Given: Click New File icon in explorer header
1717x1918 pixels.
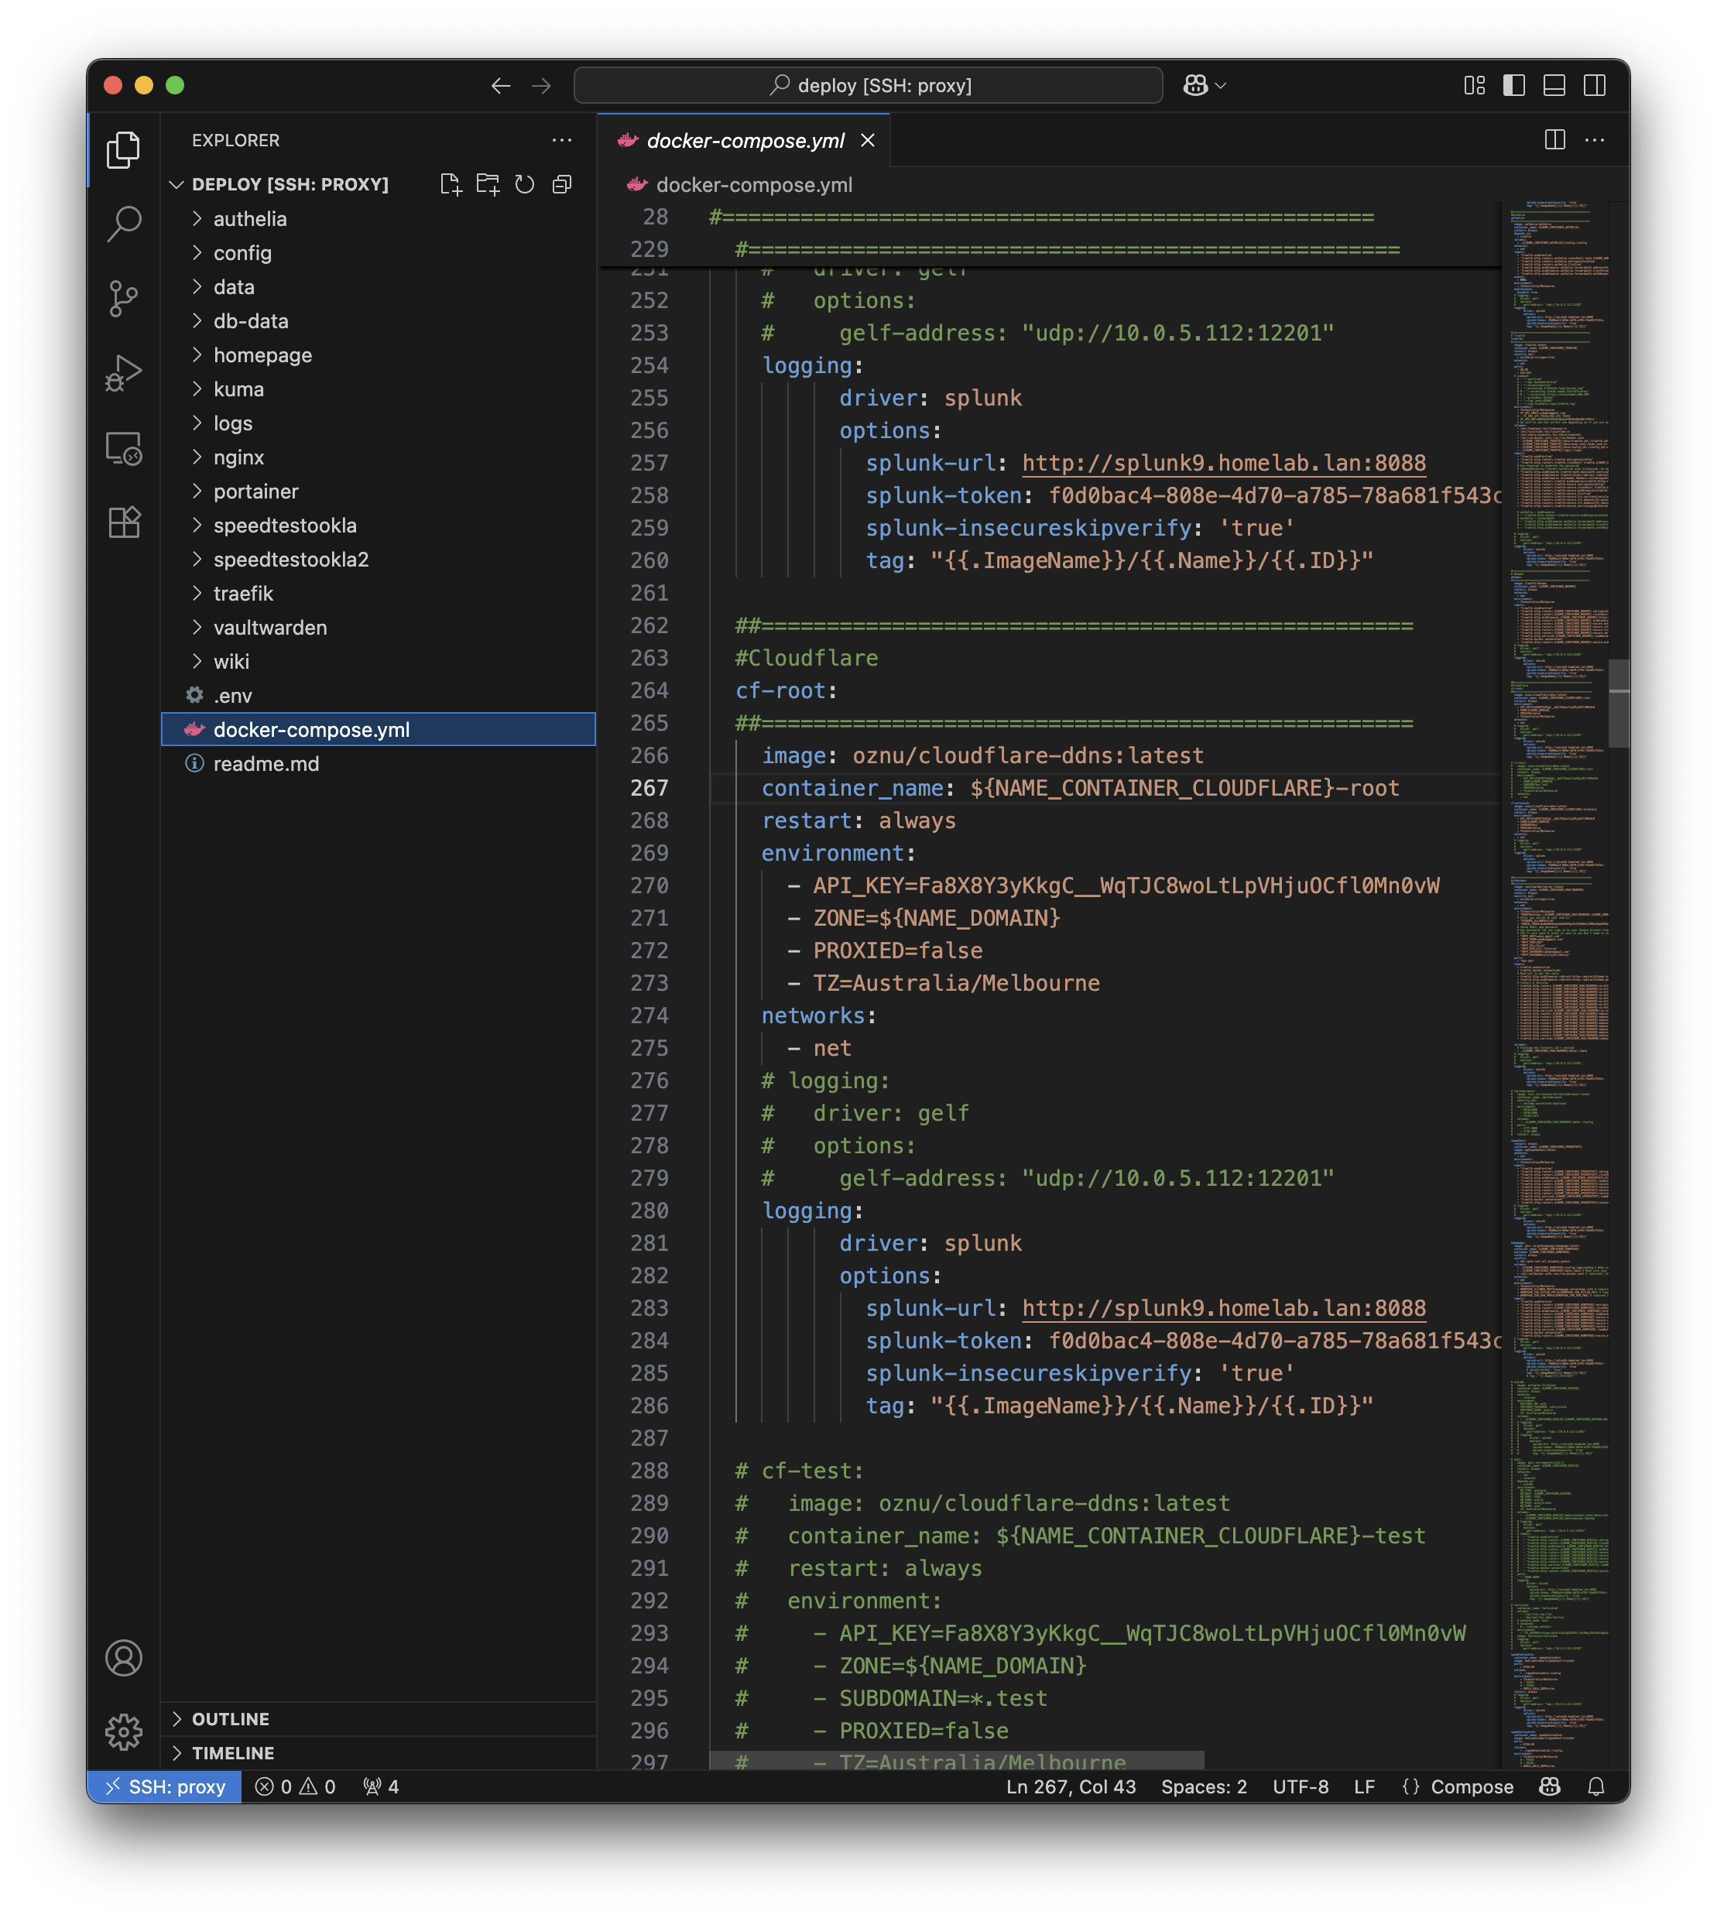Looking at the screenshot, I should [451, 184].
